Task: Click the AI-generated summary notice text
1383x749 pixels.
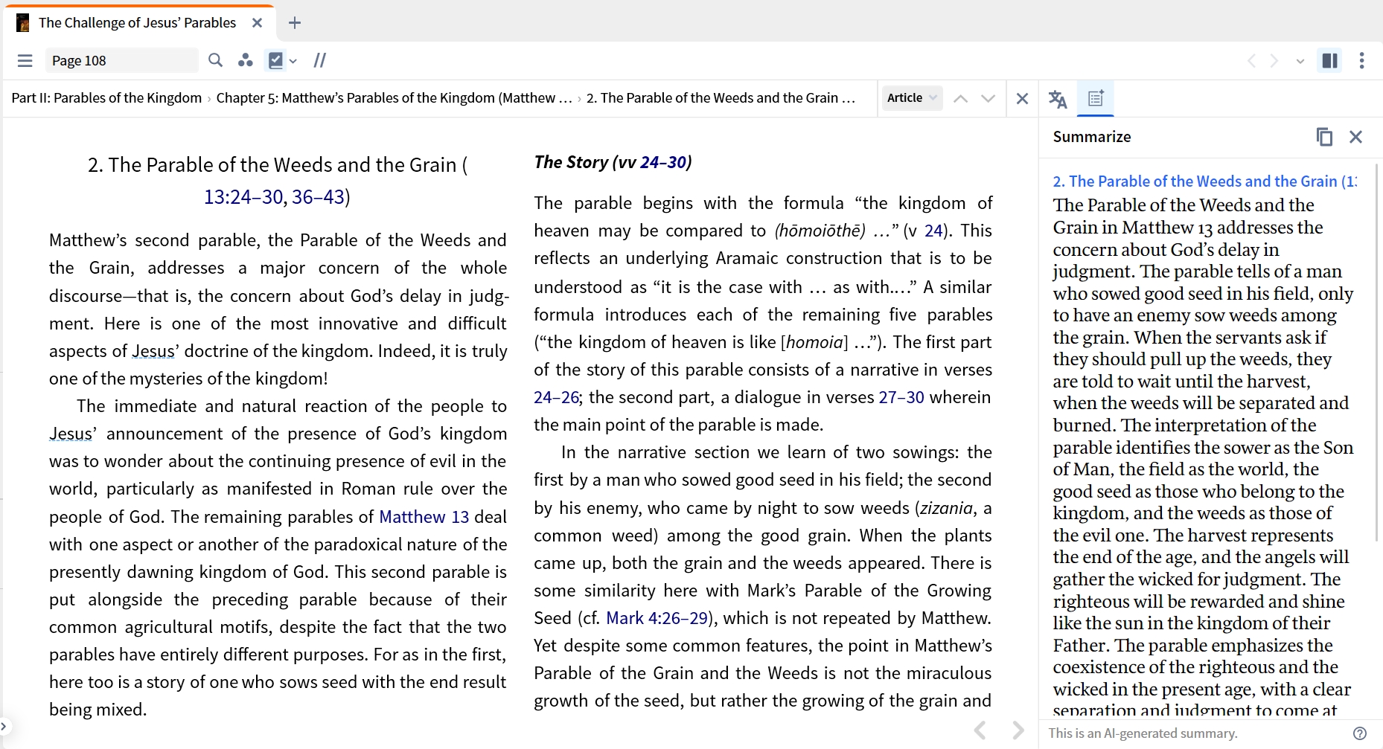Action: coord(1143,733)
